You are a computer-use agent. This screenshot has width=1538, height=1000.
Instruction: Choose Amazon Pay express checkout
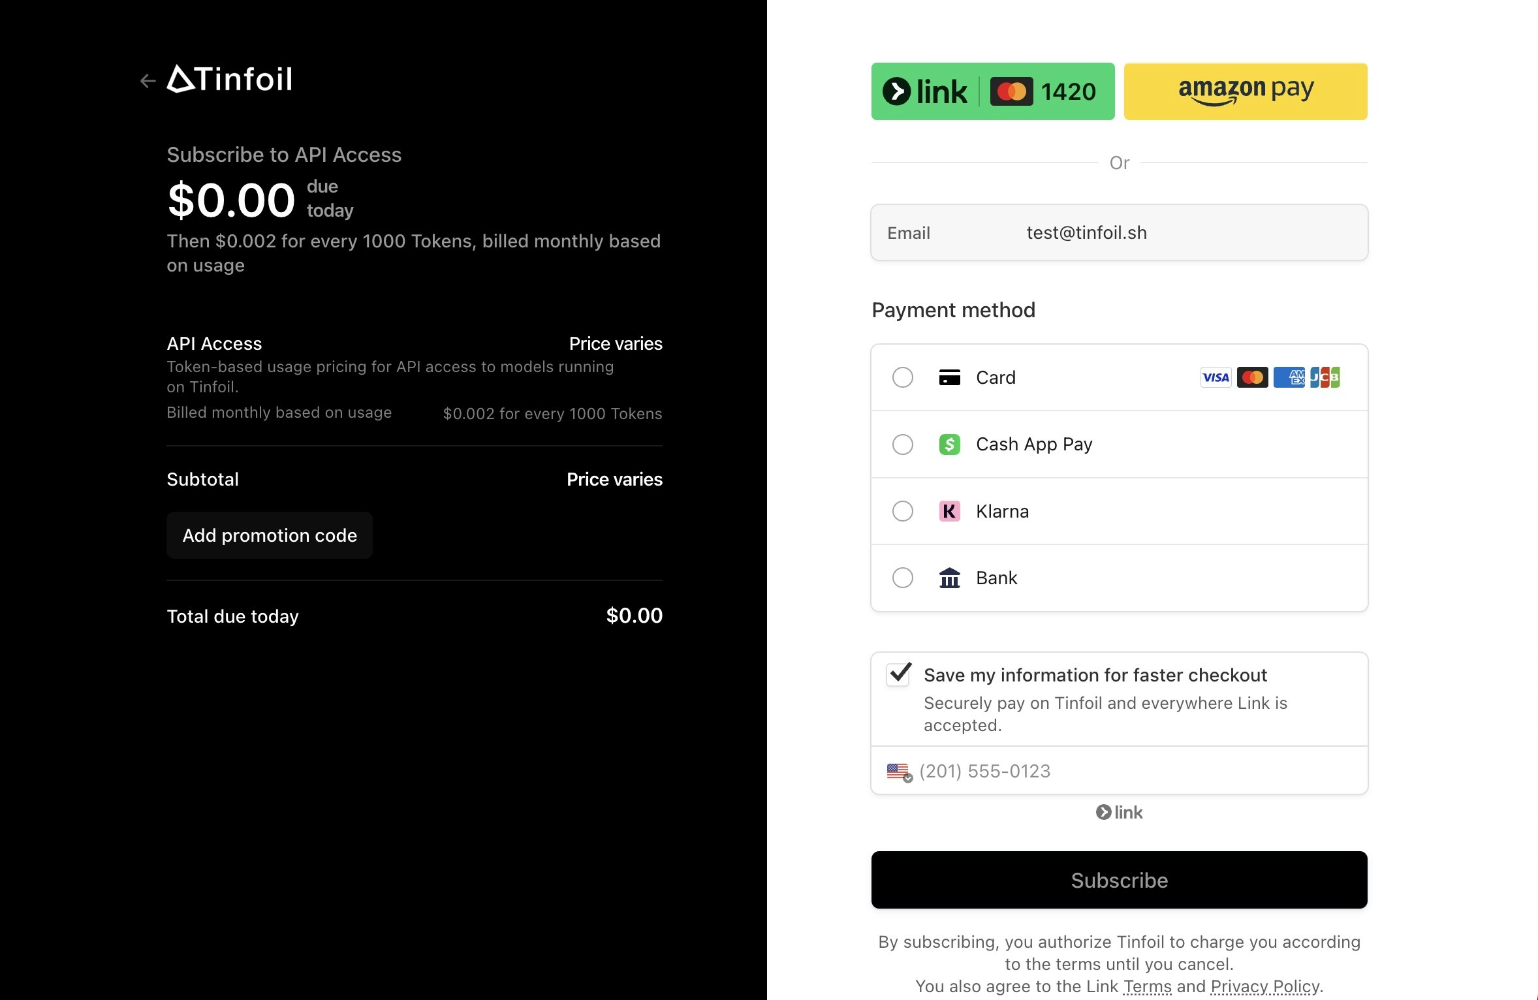pos(1246,91)
